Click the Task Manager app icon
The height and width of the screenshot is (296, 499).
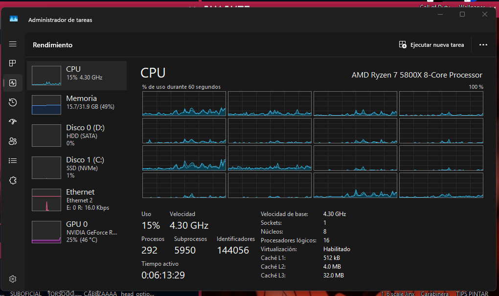14,19
